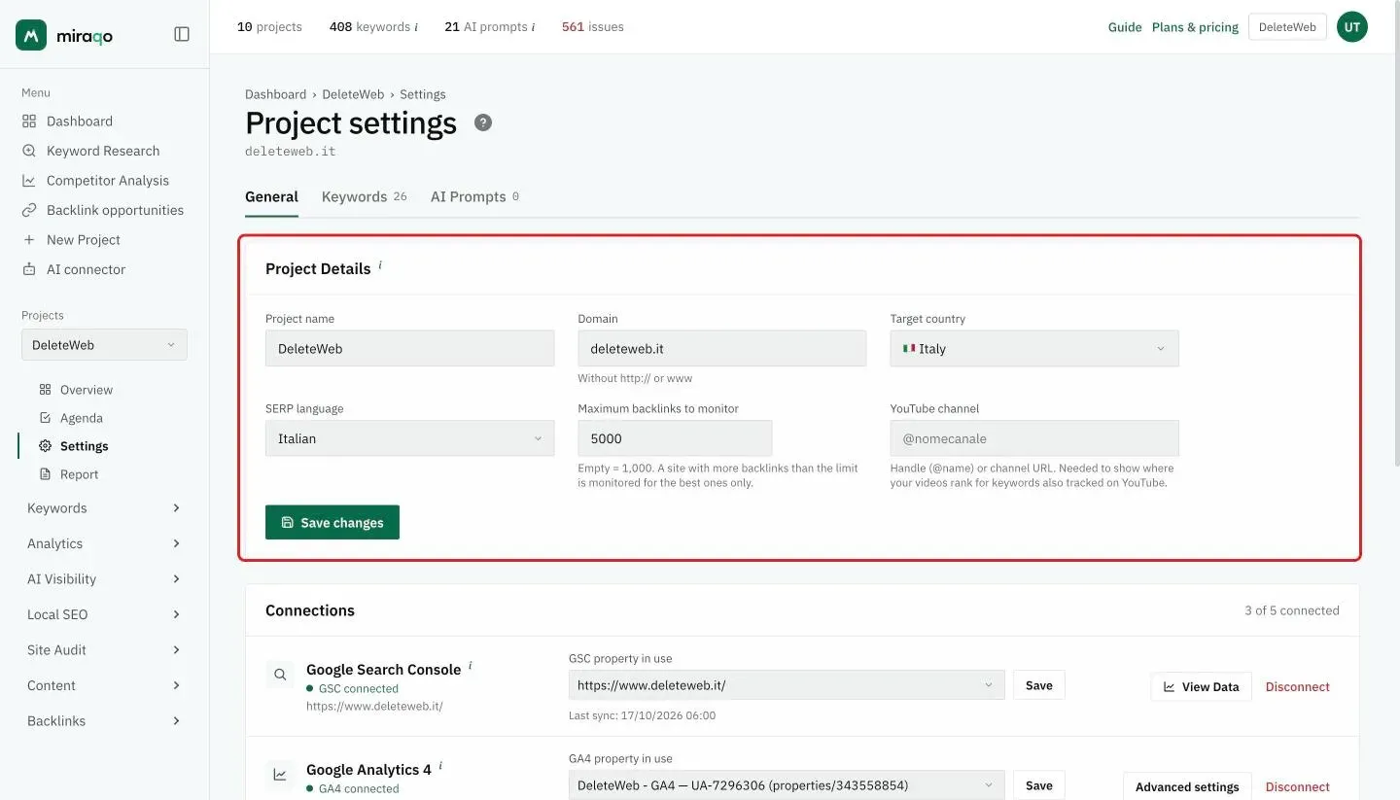Click the Save changes button
The image size is (1400, 800).
[332, 522]
